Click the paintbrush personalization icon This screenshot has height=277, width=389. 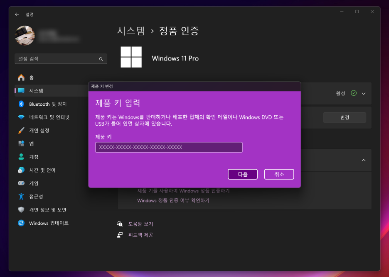[21, 131]
